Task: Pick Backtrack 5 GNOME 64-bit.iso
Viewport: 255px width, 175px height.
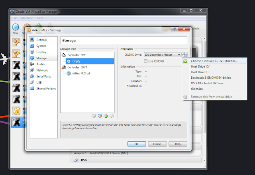Action: click(x=214, y=78)
